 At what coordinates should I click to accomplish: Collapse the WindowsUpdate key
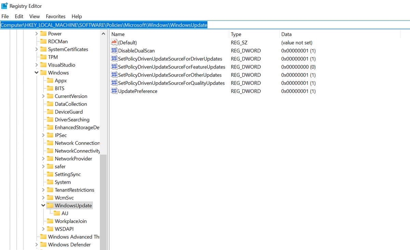coord(43,206)
